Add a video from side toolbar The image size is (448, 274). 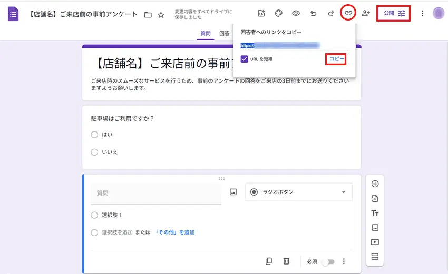(x=375, y=242)
